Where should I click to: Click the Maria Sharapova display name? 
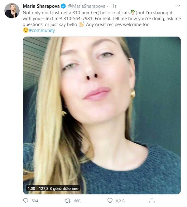coord(41,6)
